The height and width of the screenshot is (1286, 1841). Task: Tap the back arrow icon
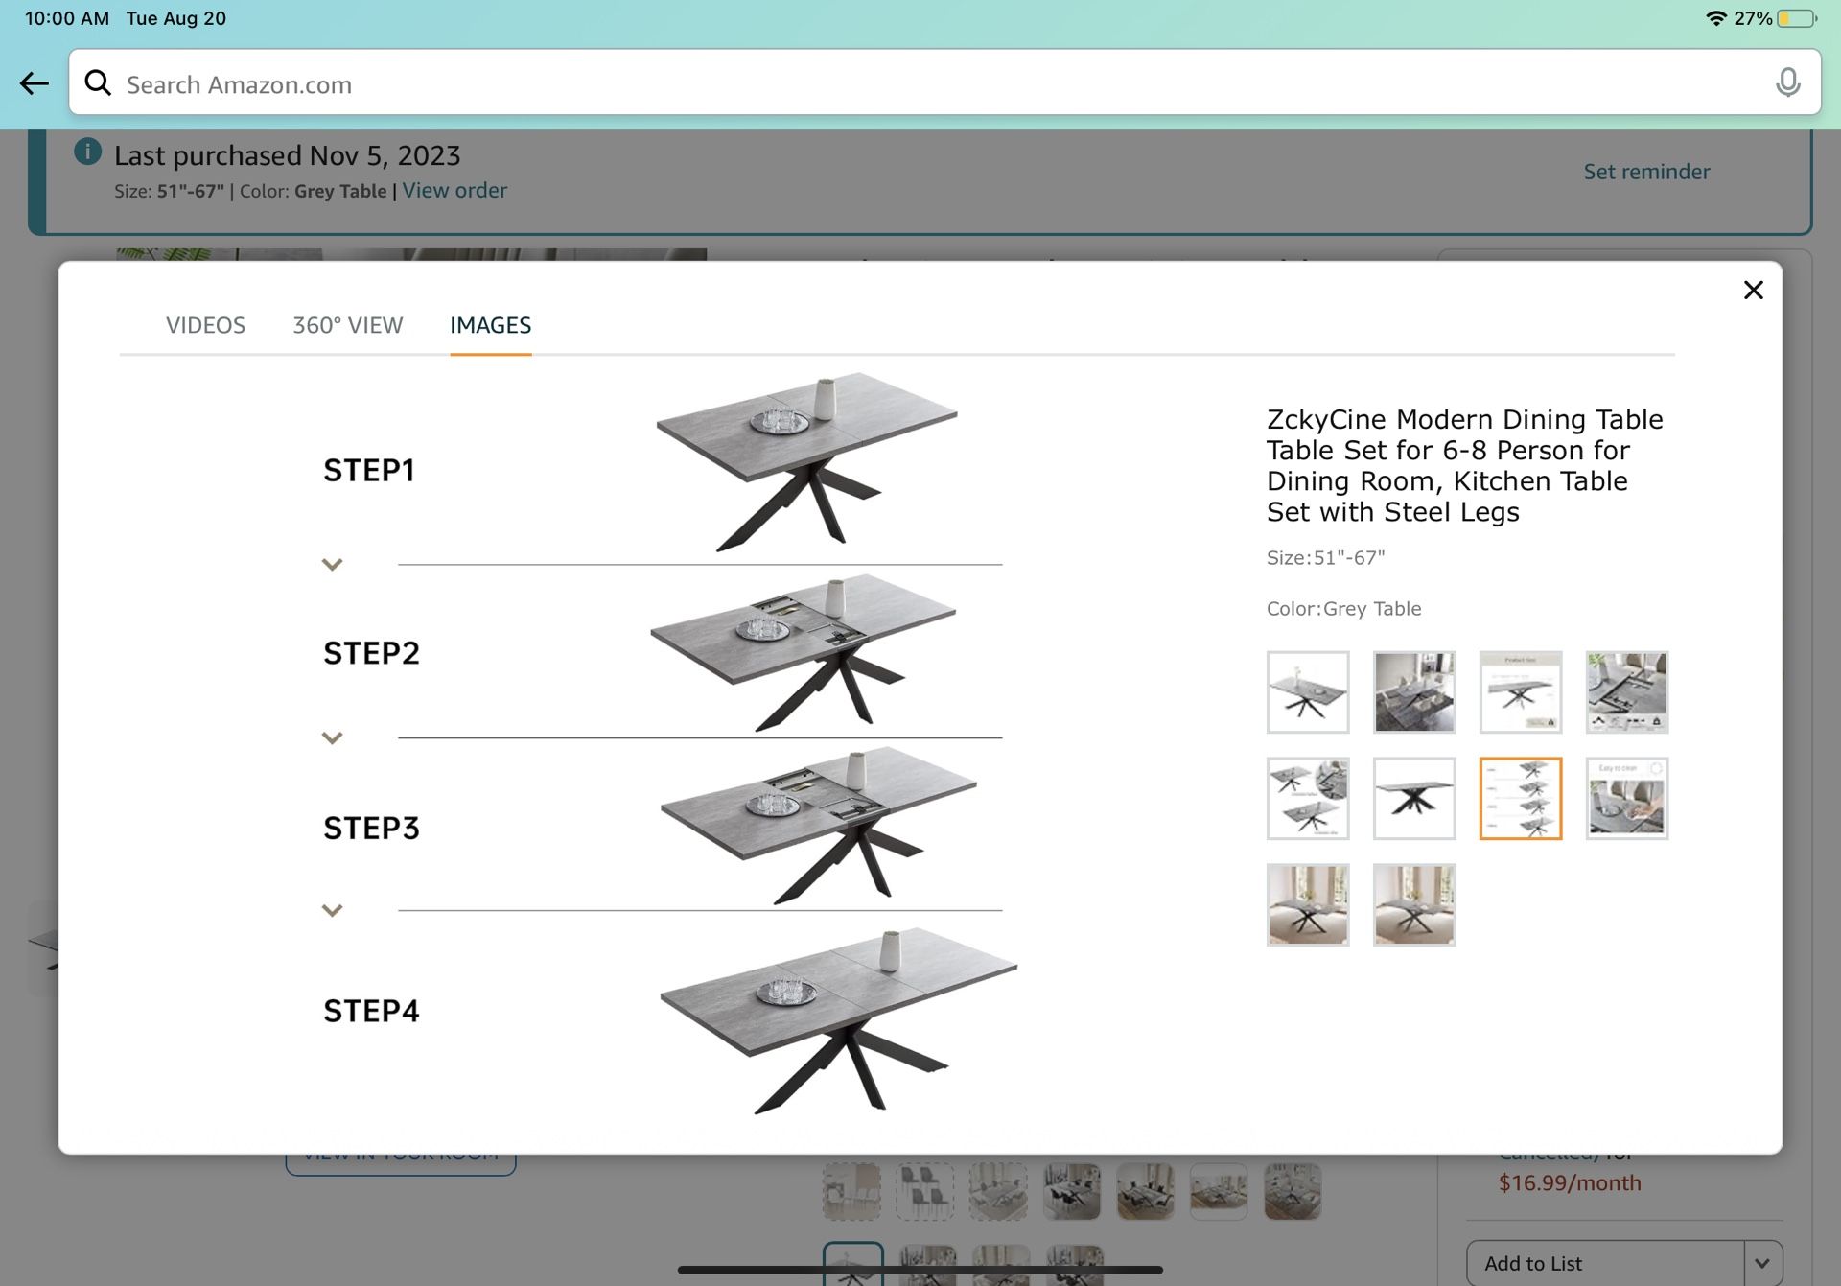35,83
